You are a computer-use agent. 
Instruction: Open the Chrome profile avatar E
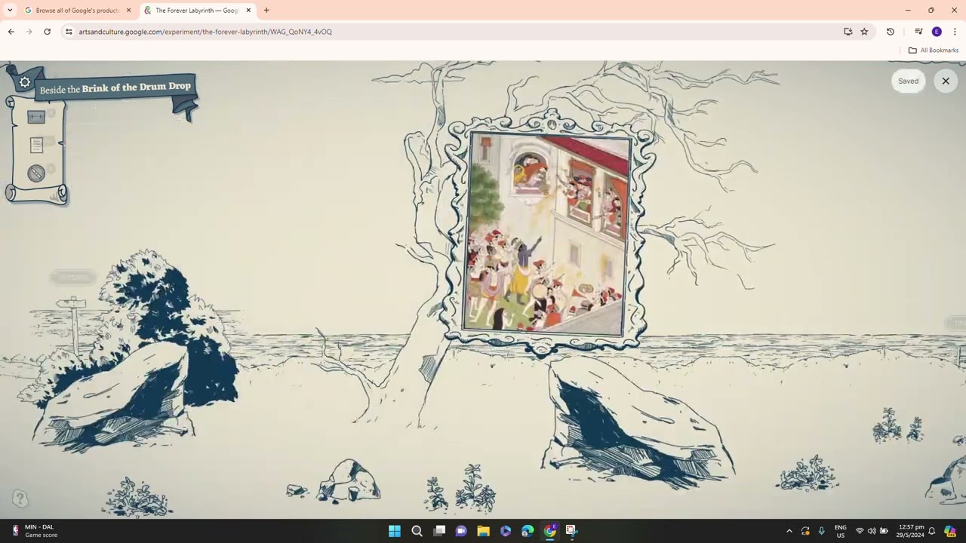(x=937, y=32)
